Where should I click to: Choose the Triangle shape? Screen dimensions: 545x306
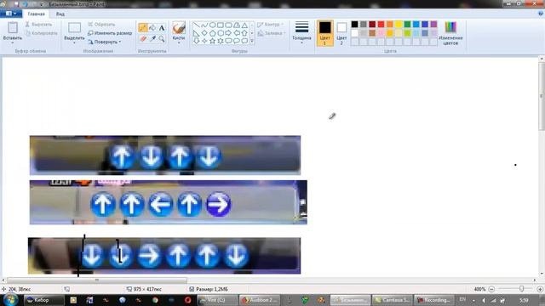pos(244,25)
